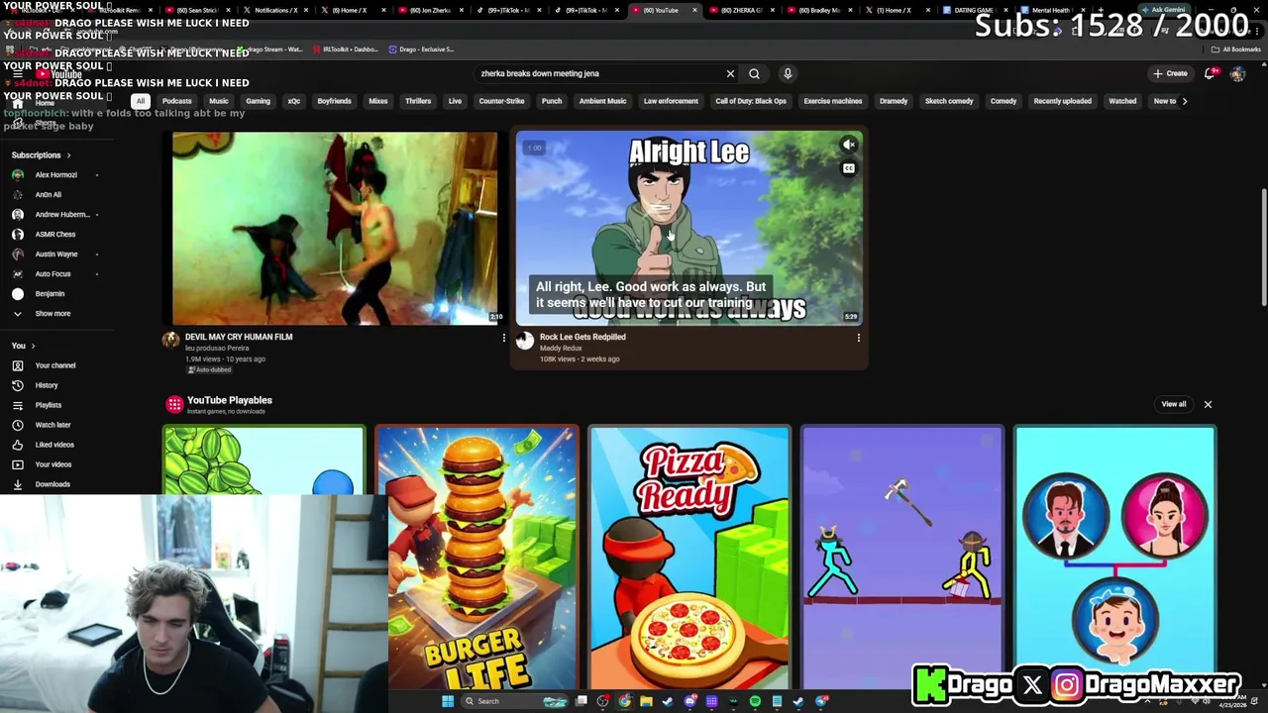Select the Music filter chip
The width and height of the screenshot is (1268, 713).
pyautogui.click(x=218, y=101)
